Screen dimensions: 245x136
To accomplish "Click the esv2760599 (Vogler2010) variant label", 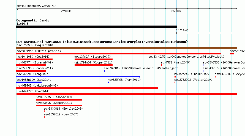I will coord(36,45).
